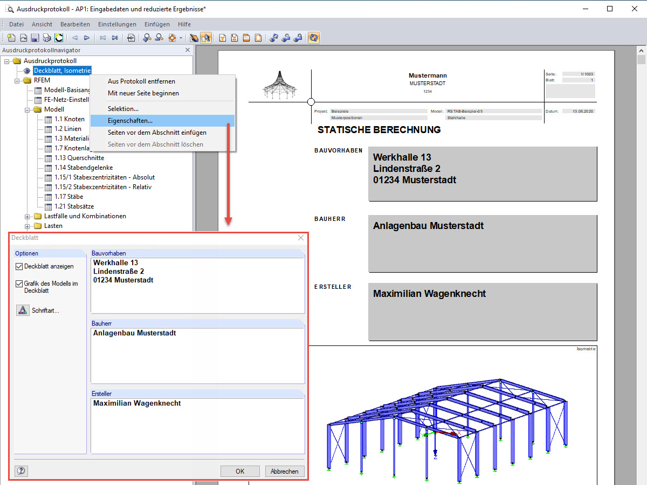Click the first blue link icon

(x=274, y=38)
